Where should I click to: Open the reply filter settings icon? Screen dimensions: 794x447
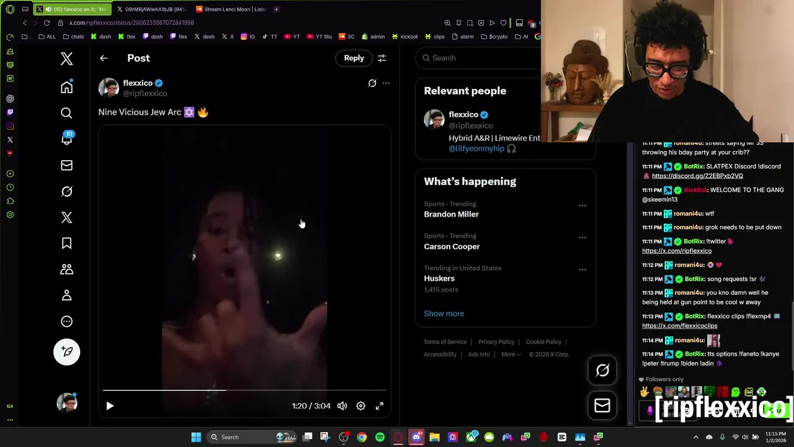[381, 58]
